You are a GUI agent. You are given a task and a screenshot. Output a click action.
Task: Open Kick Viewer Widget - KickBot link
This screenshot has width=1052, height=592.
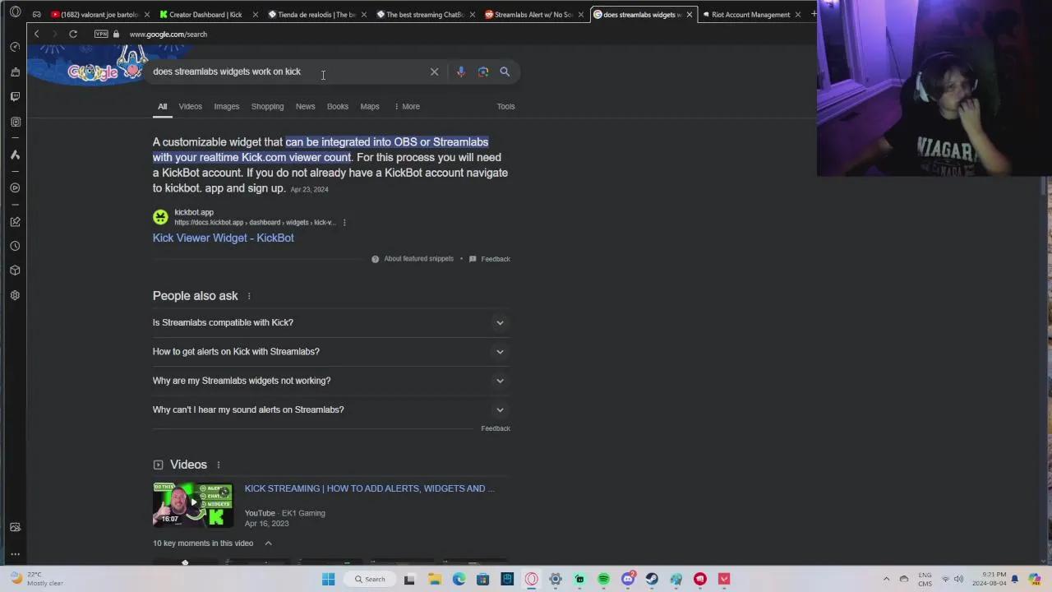pyautogui.click(x=223, y=238)
